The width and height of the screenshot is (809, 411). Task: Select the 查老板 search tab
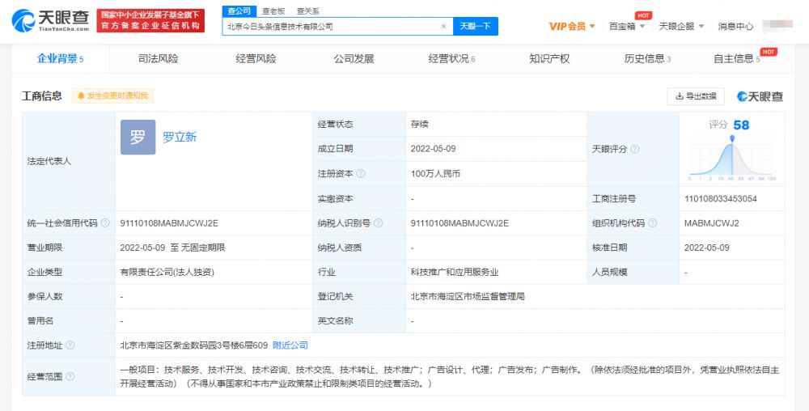[273, 11]
